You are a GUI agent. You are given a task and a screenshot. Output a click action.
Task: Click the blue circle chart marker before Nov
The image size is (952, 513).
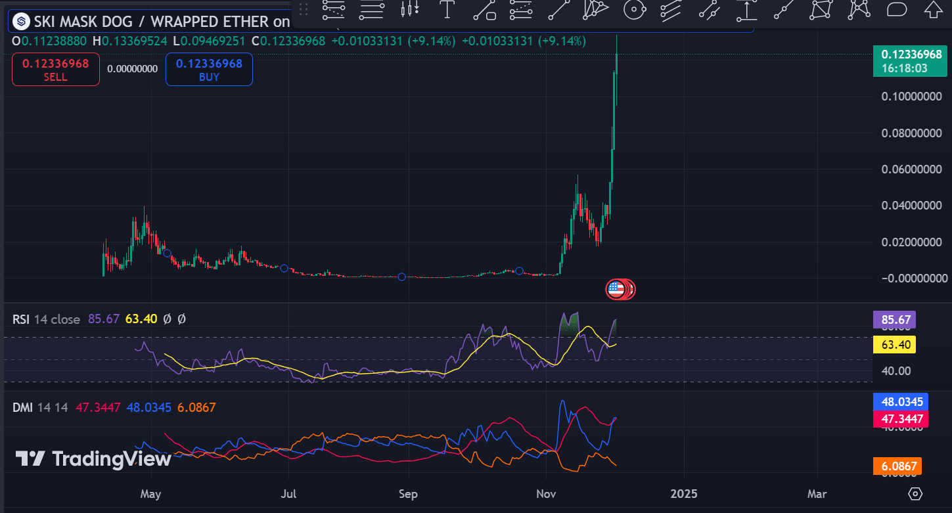point(520,271)
